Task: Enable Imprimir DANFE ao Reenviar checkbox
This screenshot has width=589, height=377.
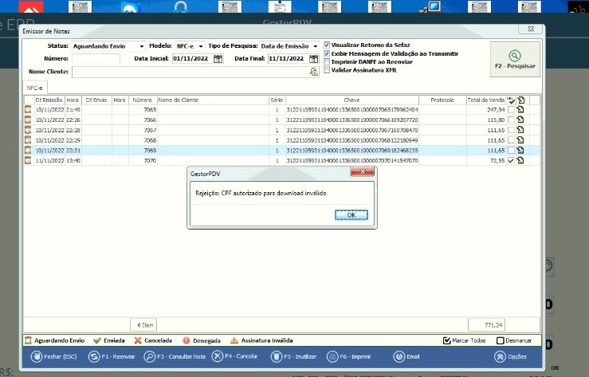Action: tap(327, 62)
